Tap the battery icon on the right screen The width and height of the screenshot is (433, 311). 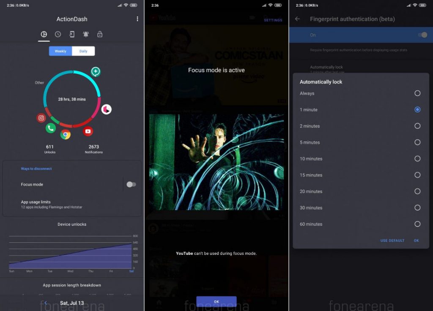click(422, 5)
